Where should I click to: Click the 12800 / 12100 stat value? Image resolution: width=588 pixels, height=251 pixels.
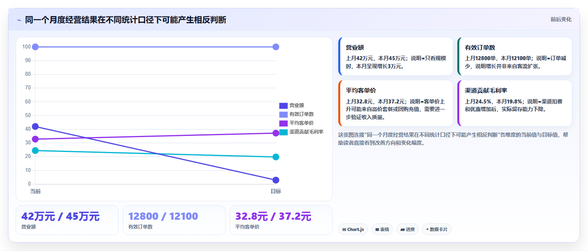(x=163, y=217)
